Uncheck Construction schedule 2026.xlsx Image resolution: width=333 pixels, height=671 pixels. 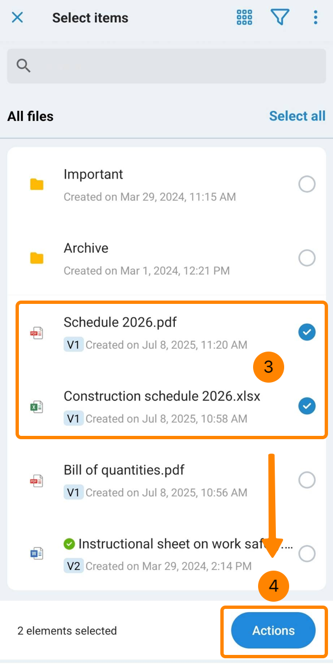pyautogui.click(x=307, y=406)
